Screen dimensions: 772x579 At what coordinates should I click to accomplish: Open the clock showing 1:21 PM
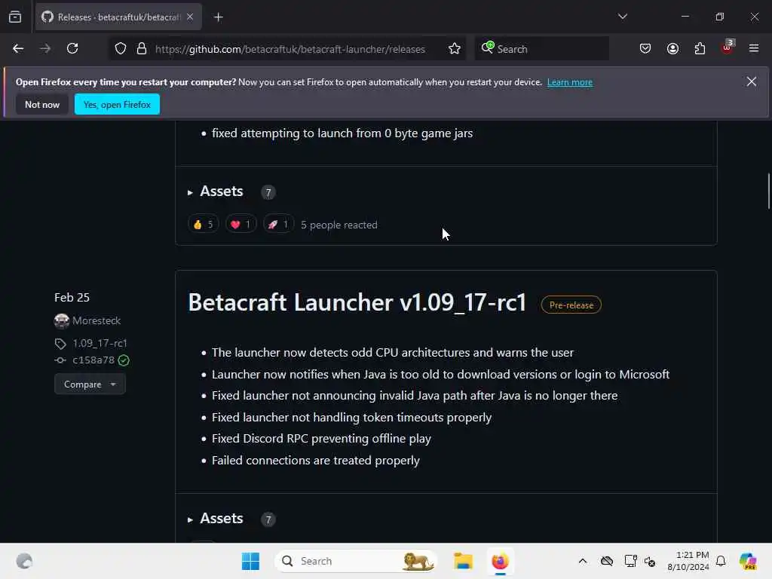pyautogui.click(x=688, y=561)
